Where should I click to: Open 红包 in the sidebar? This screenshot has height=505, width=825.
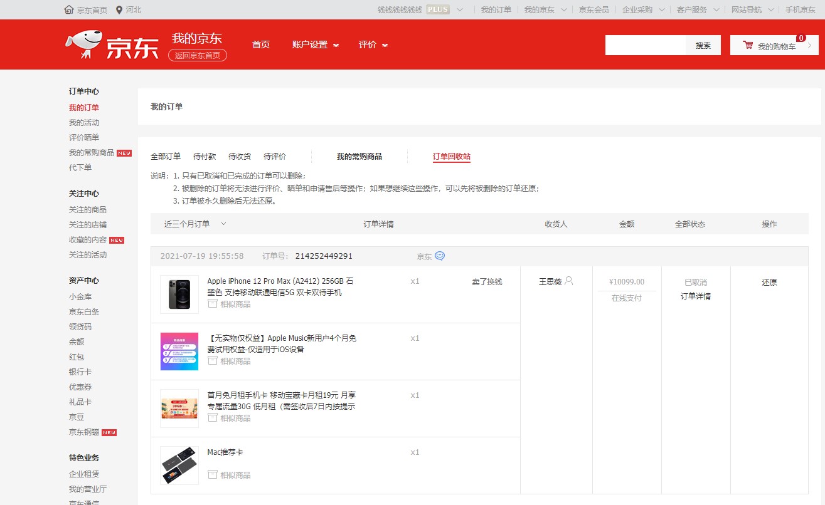pyautogui.click(x=77, y=357)
